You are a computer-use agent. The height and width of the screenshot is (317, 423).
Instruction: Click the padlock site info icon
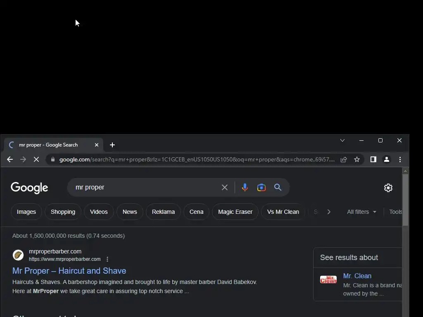coord(53,159)
